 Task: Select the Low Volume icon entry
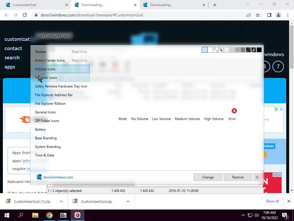click(161, 119)
